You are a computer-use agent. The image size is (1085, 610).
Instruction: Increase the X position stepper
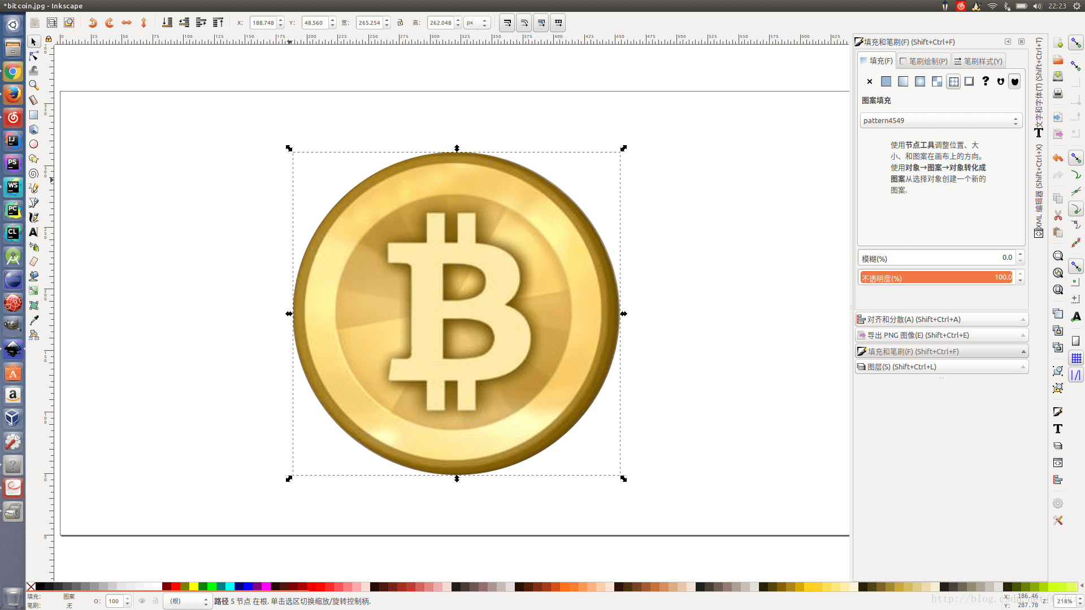[x=281, y=20]
